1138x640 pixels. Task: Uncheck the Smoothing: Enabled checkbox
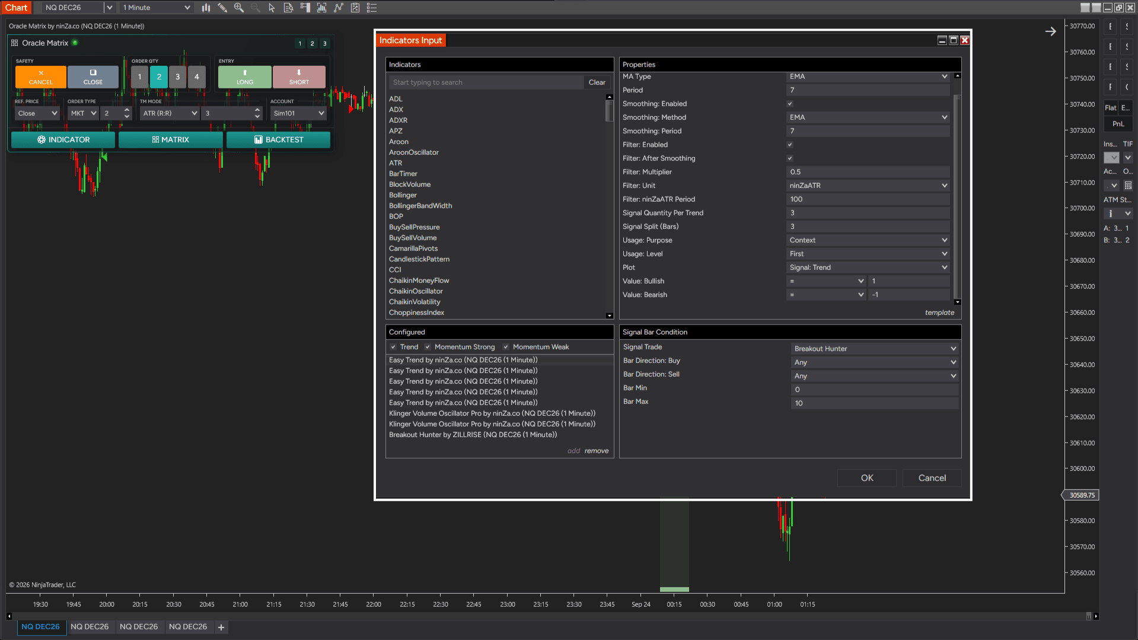(790, 104)
